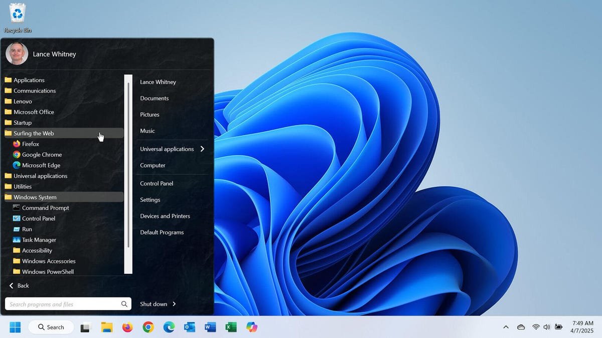The height and width of the screenshot is (338, 602).
Task: Open Command Prompt under Windows System
Action: click(x=45, y=207)
